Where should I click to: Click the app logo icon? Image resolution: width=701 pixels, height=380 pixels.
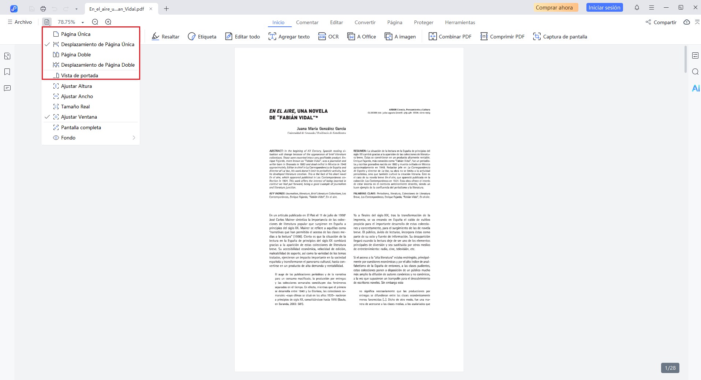click(x=14, y=9)
